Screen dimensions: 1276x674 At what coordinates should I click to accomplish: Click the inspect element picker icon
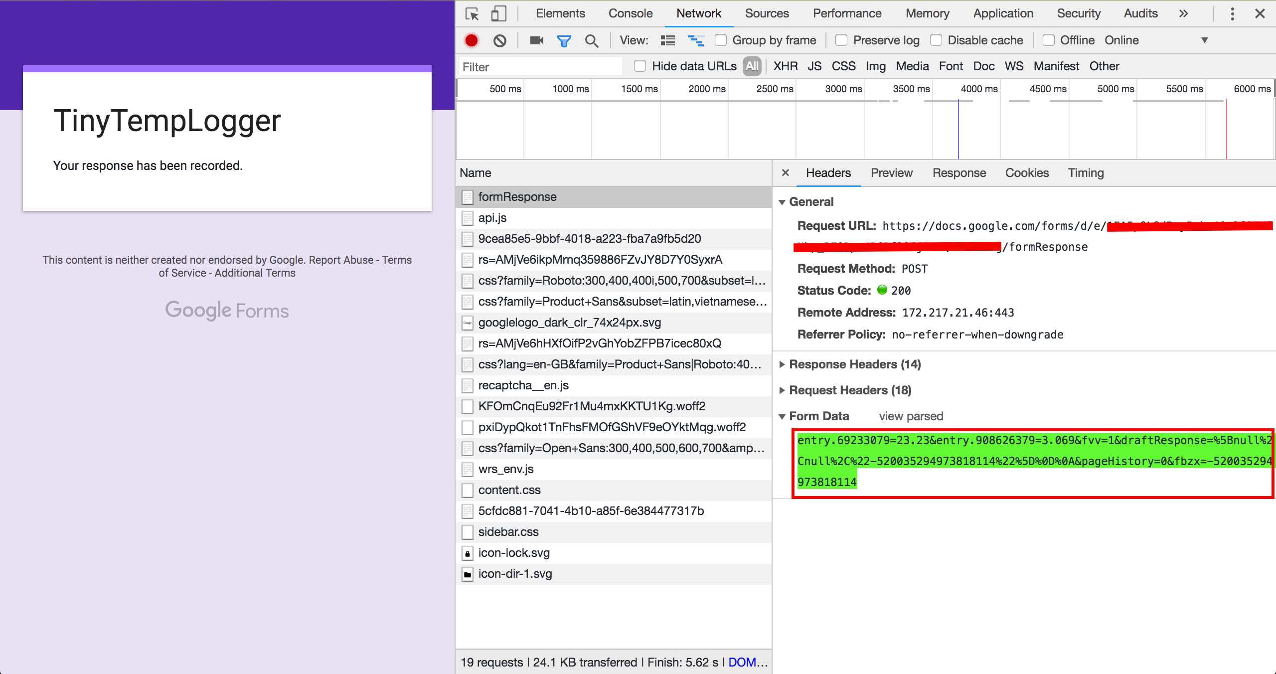pyautogui.click(x=472, y=13)
